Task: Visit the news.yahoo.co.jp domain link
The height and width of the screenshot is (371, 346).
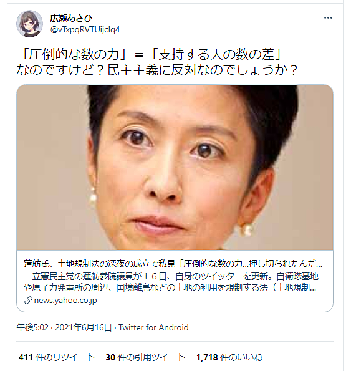Action: 65,301
